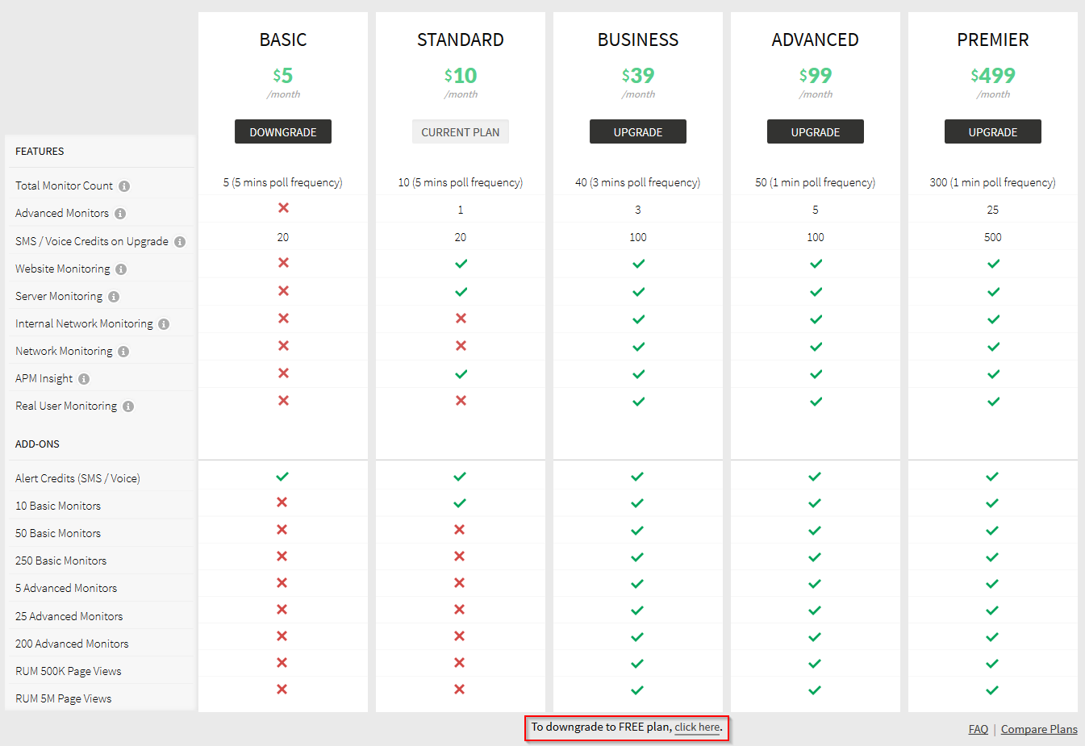Open the Compare Plans link
The height and width of the screenshot is (746, 1085).
pos(1039,729)
